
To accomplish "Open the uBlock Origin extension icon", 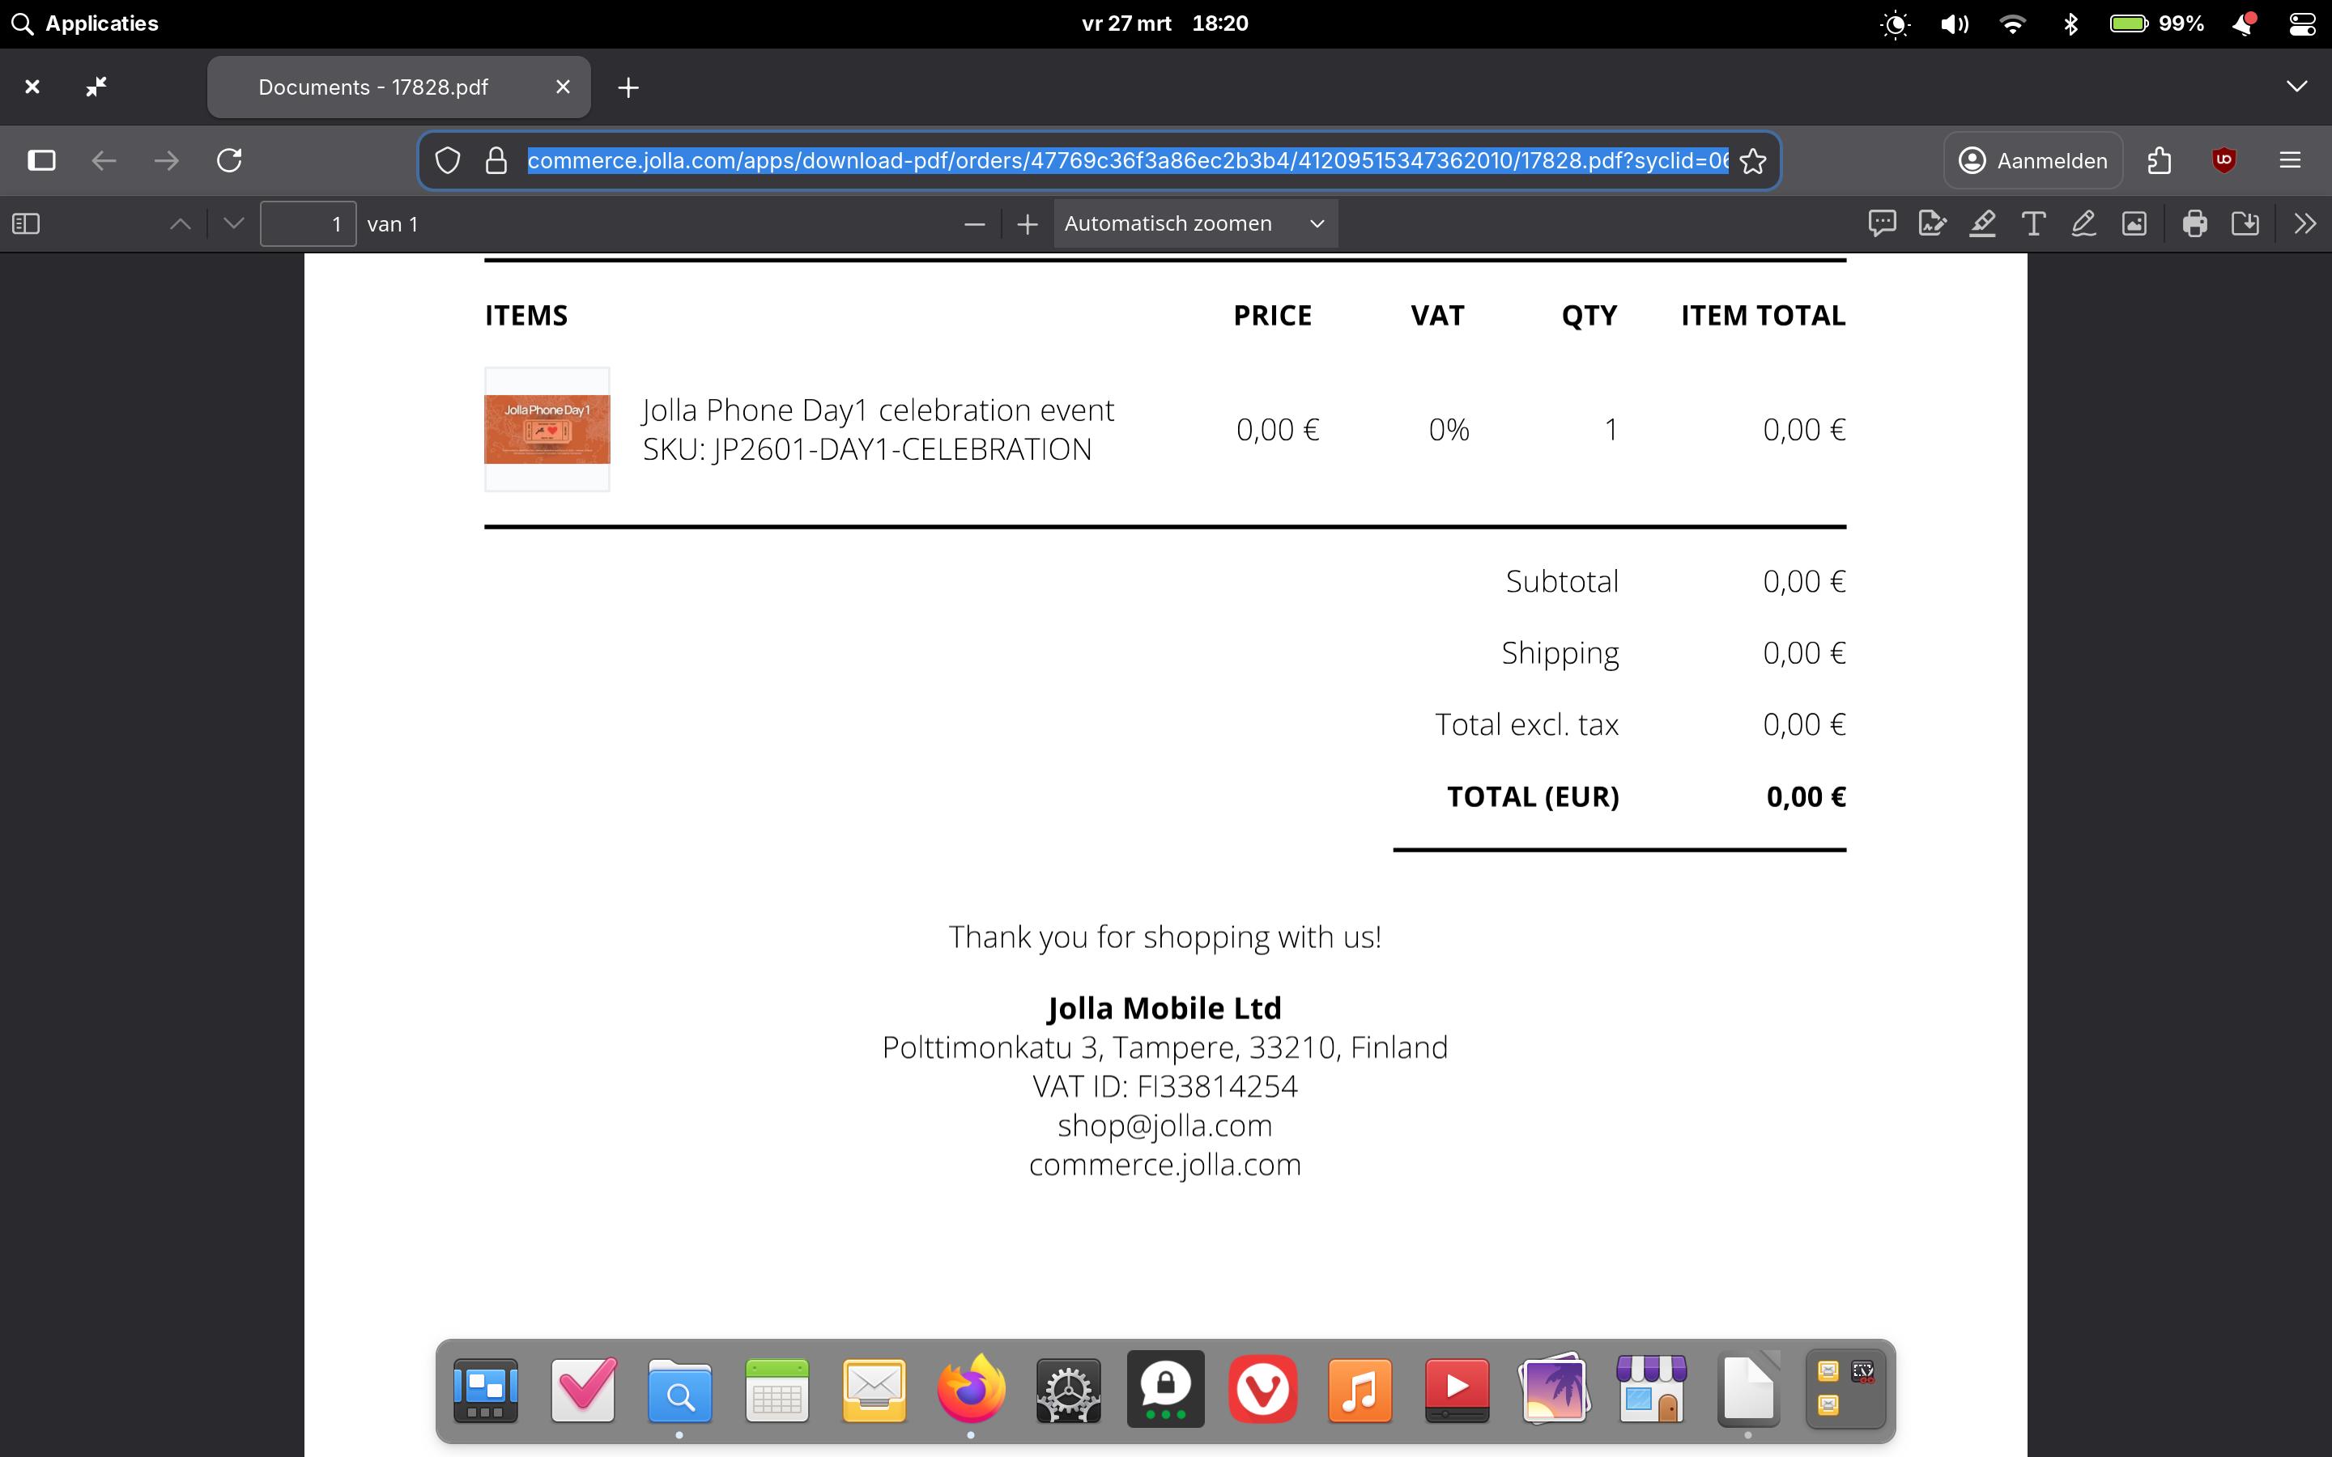I will 2223,160.
